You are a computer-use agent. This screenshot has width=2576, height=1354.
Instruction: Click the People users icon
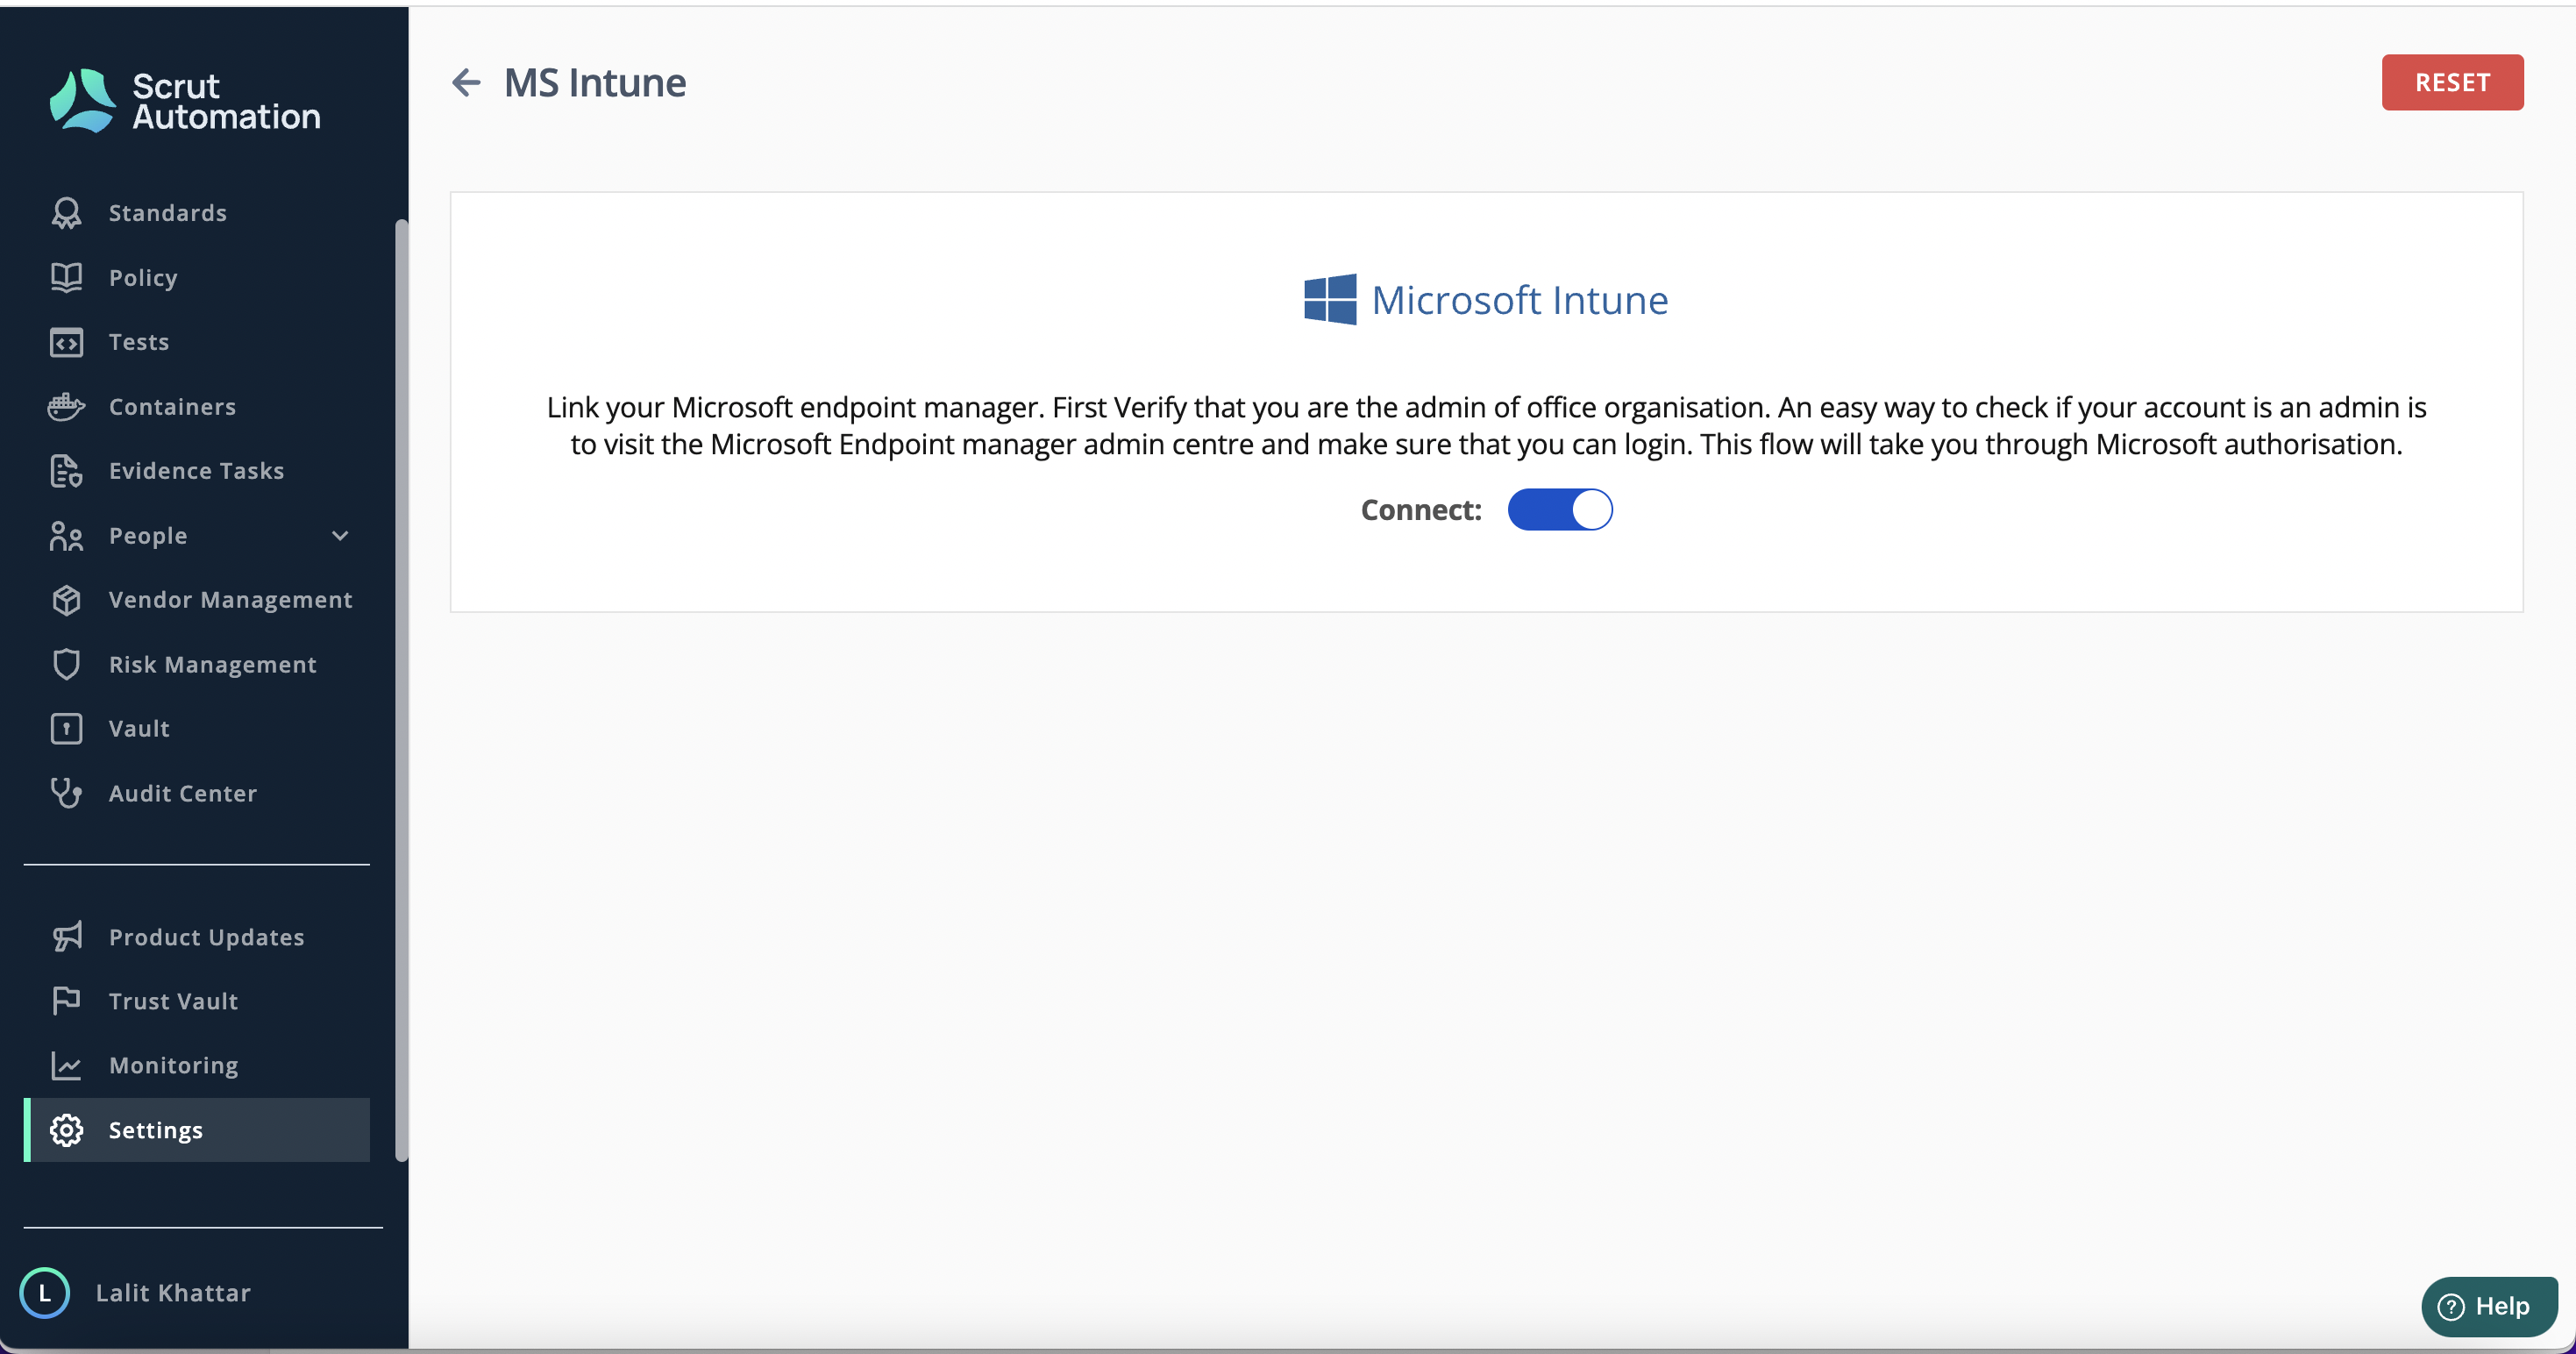coord(66,536)
